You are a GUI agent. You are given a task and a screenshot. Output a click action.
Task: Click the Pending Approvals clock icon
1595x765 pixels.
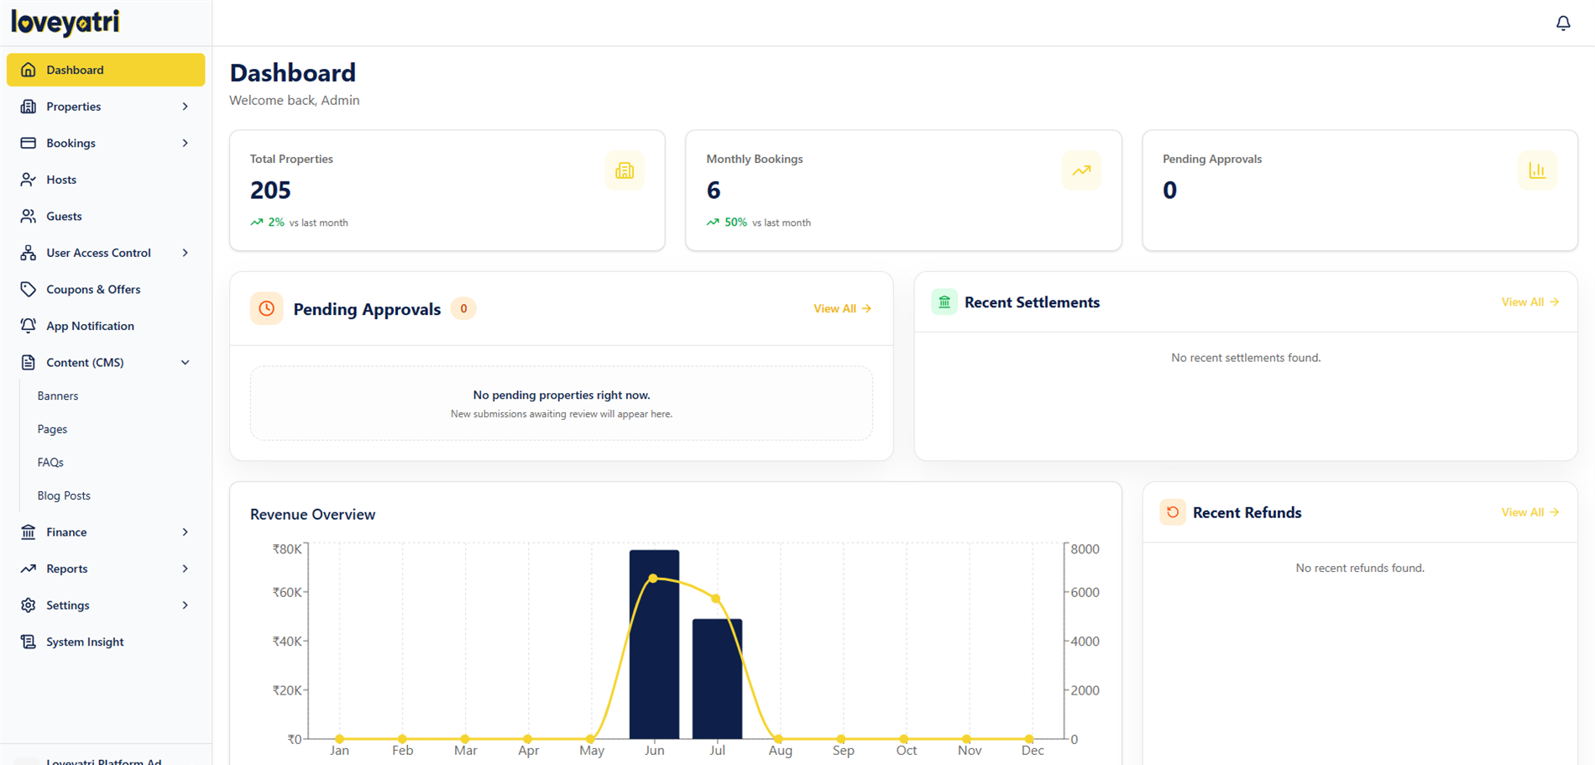coord(266,308)
